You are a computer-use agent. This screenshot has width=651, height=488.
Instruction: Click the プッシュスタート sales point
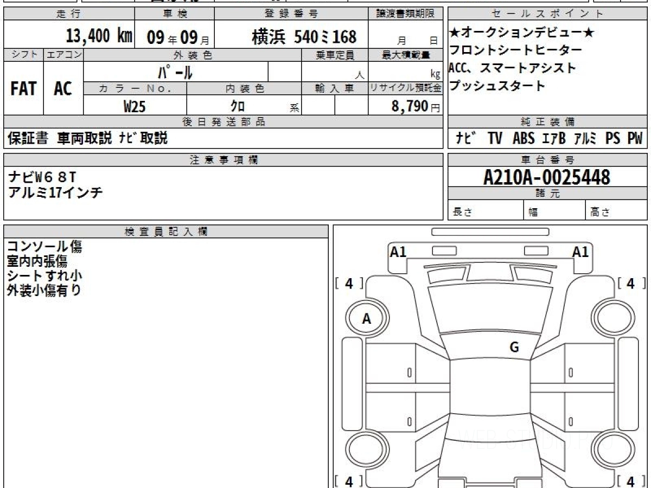(497, 86)
